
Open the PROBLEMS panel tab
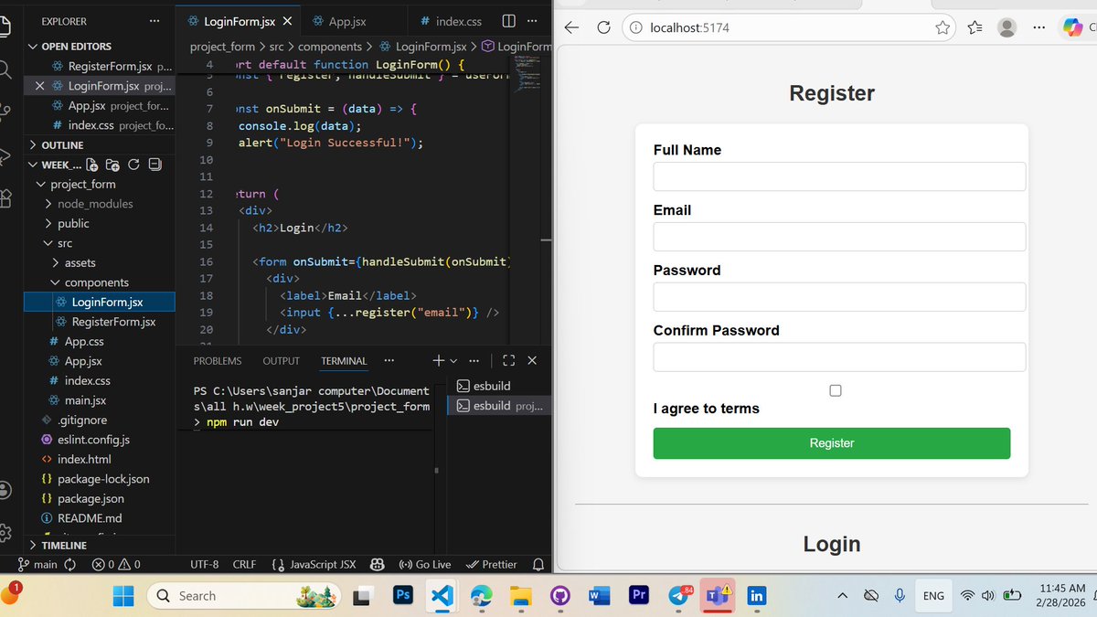coord(218,361)
